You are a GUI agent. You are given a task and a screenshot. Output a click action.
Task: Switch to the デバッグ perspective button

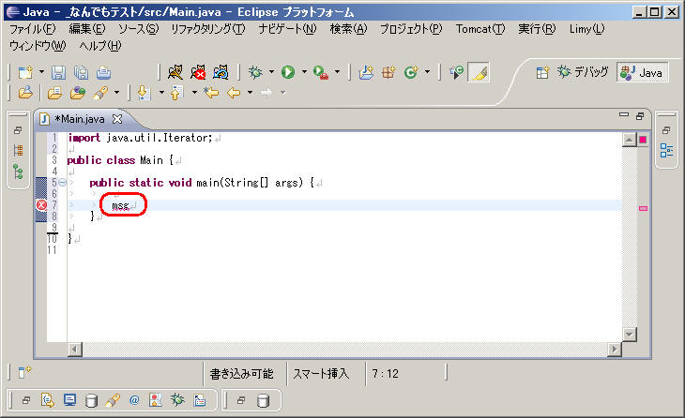(x=584, y=72)
